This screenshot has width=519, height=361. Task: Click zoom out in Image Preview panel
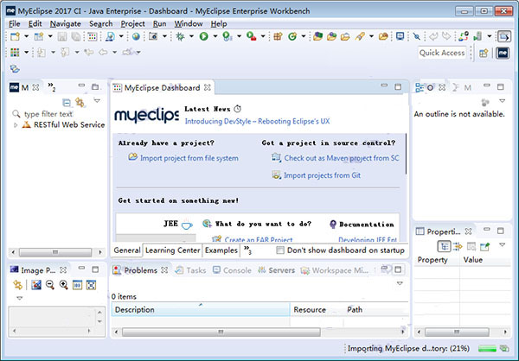coord(50,285)
